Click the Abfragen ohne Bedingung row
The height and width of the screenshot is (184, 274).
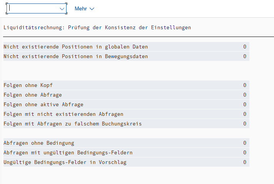click(39, 143)
